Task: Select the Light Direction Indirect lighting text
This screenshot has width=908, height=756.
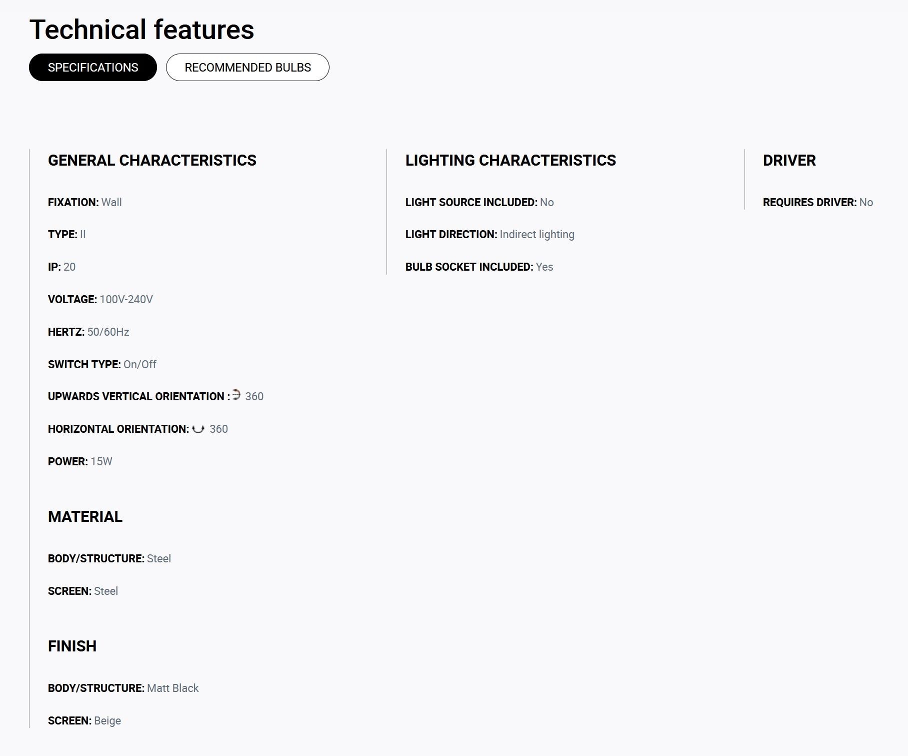Action: [537, 235]
